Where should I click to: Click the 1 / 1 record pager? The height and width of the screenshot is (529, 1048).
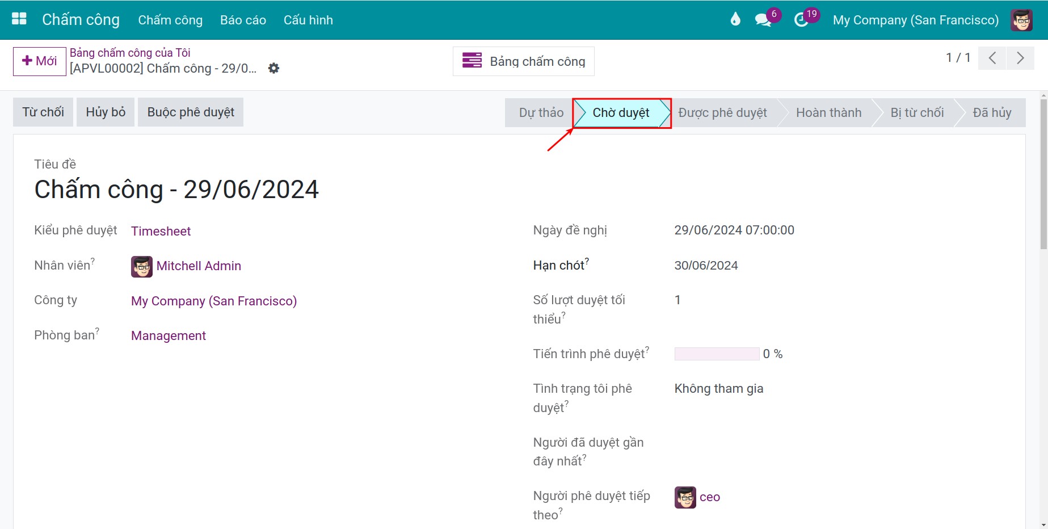[x=958, y=57]
